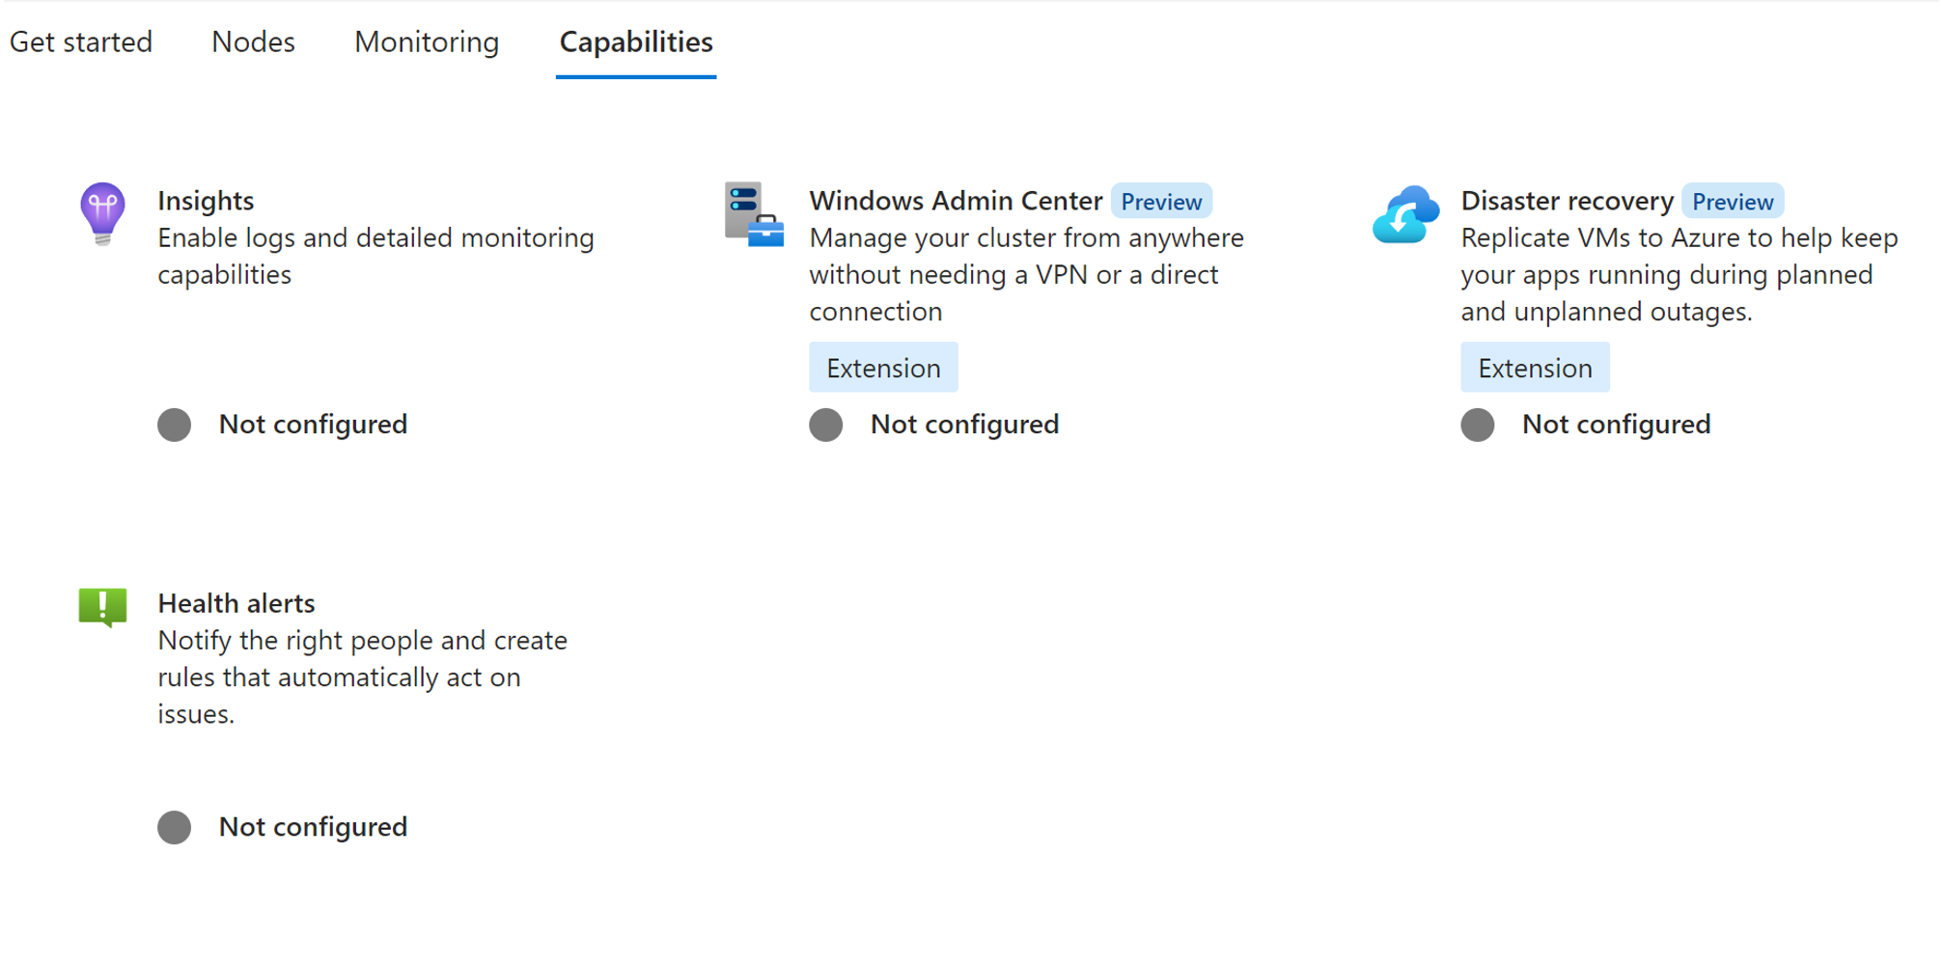
Task: Click the Windows Admin Center server icon
Action: 754,214
